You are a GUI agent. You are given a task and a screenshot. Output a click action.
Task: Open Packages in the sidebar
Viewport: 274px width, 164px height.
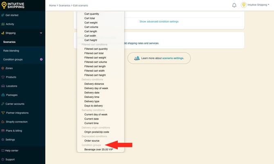pos(11,95)
